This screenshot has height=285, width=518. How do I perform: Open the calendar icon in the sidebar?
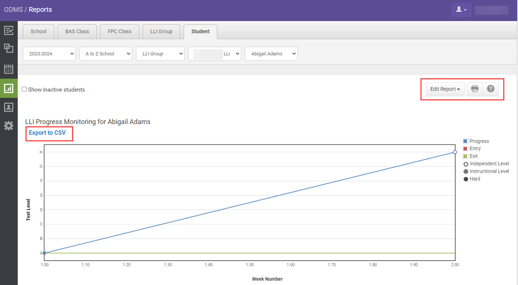tap(8, 69)
